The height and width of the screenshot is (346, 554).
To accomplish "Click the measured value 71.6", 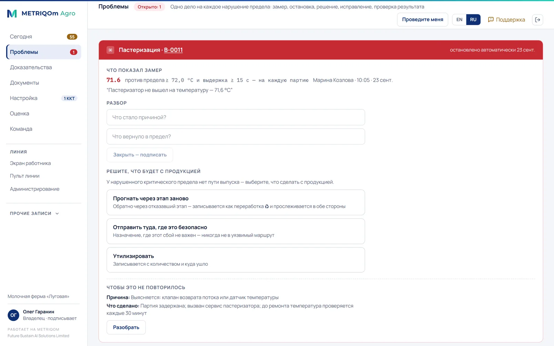I will tap(114, 80).
